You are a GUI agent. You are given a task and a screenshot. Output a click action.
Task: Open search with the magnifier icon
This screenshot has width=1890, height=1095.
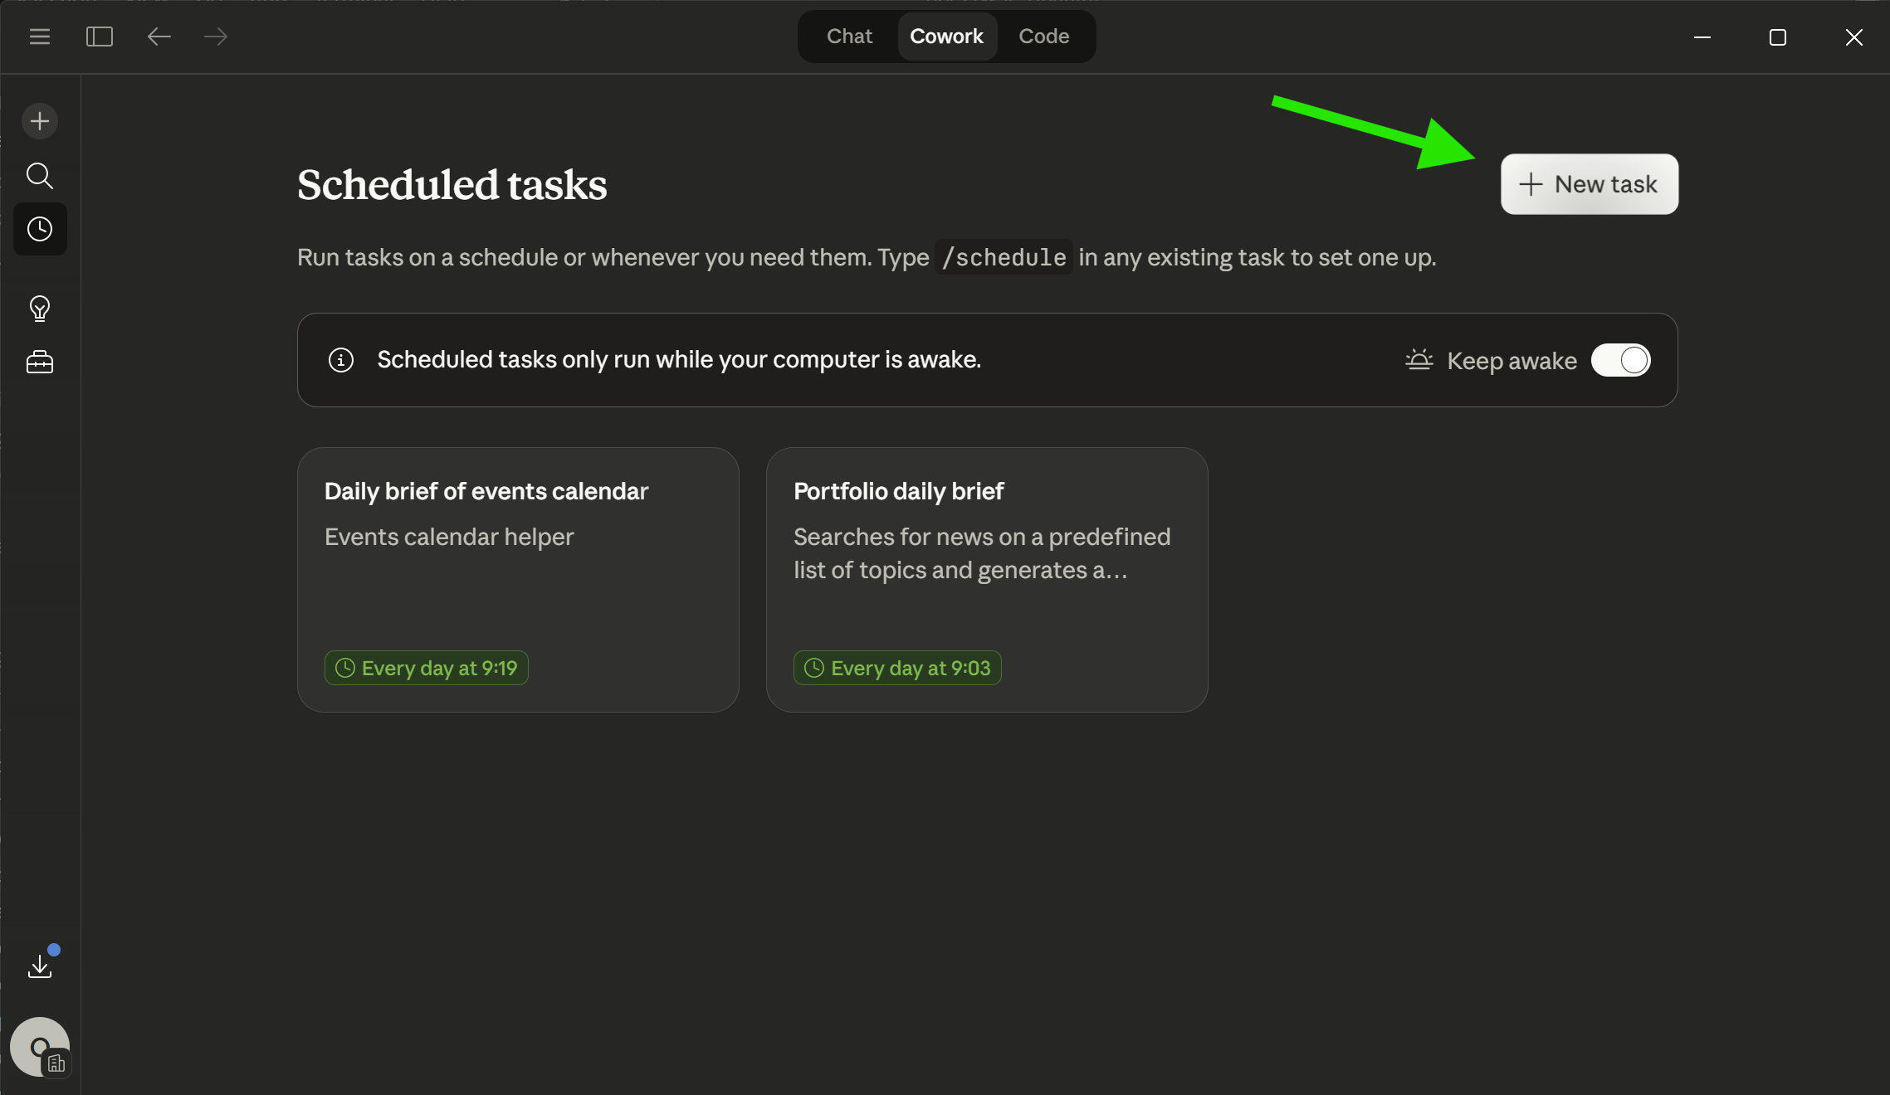(40, 176)
